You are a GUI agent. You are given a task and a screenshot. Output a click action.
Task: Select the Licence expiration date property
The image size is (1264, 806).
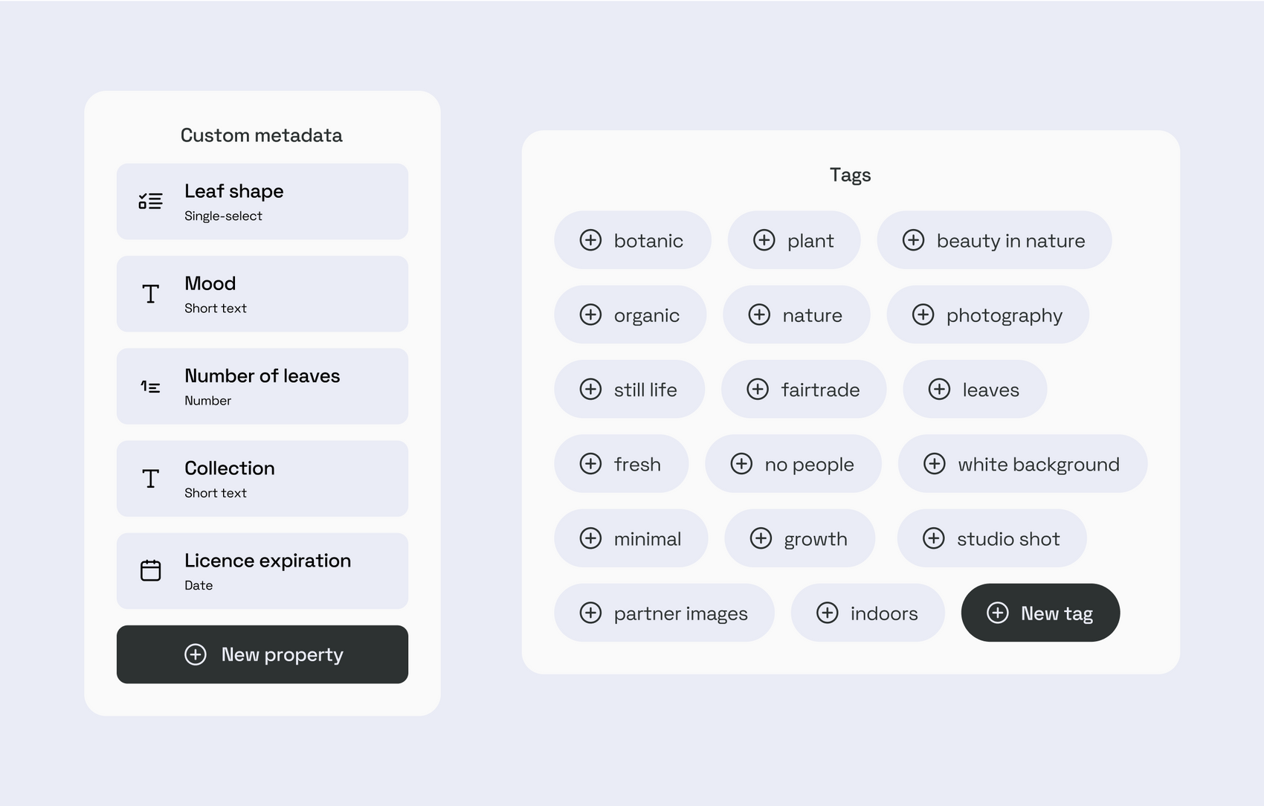pyautogui.click(x=262, y=571)
